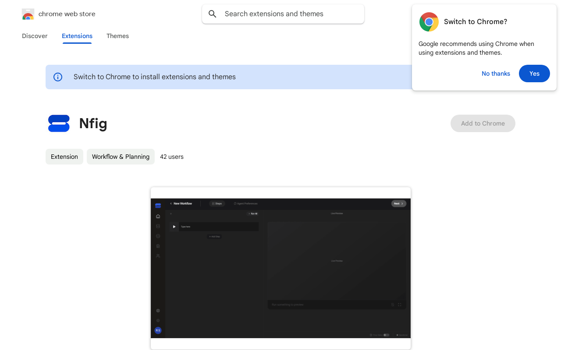561x350 pixels.
Task: Toggle the Proxy Status switch in the preview
Action: [386, 335]
